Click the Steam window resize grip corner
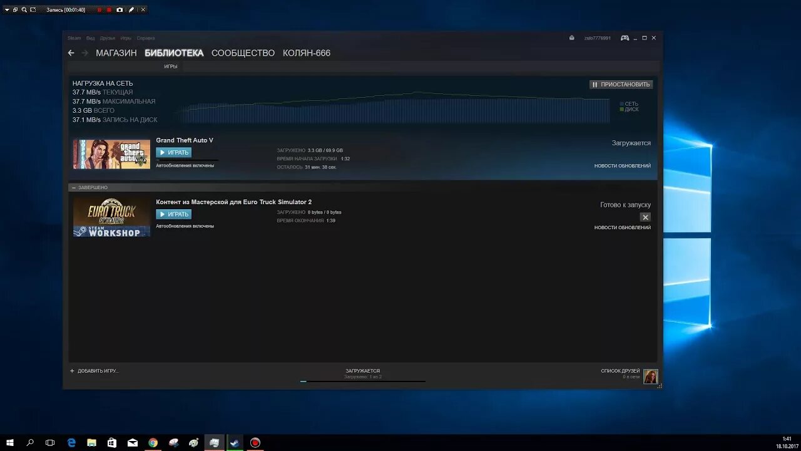 pyautogui.click(x=660, y=386)
